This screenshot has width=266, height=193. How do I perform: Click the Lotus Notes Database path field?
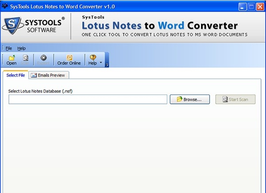click(x=88, y=99)
